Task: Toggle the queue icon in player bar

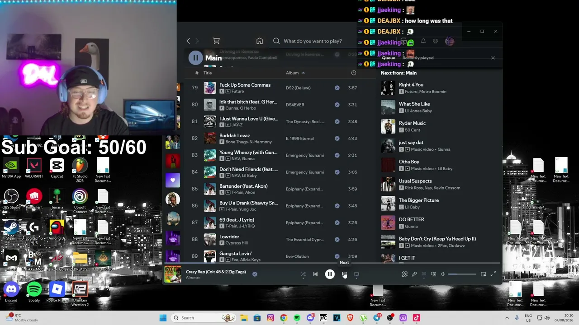Action: click(424, 274)
